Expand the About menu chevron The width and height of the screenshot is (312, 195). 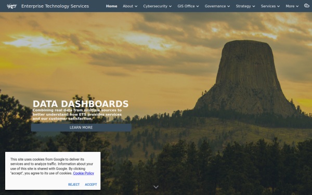[x=136, y=6]
